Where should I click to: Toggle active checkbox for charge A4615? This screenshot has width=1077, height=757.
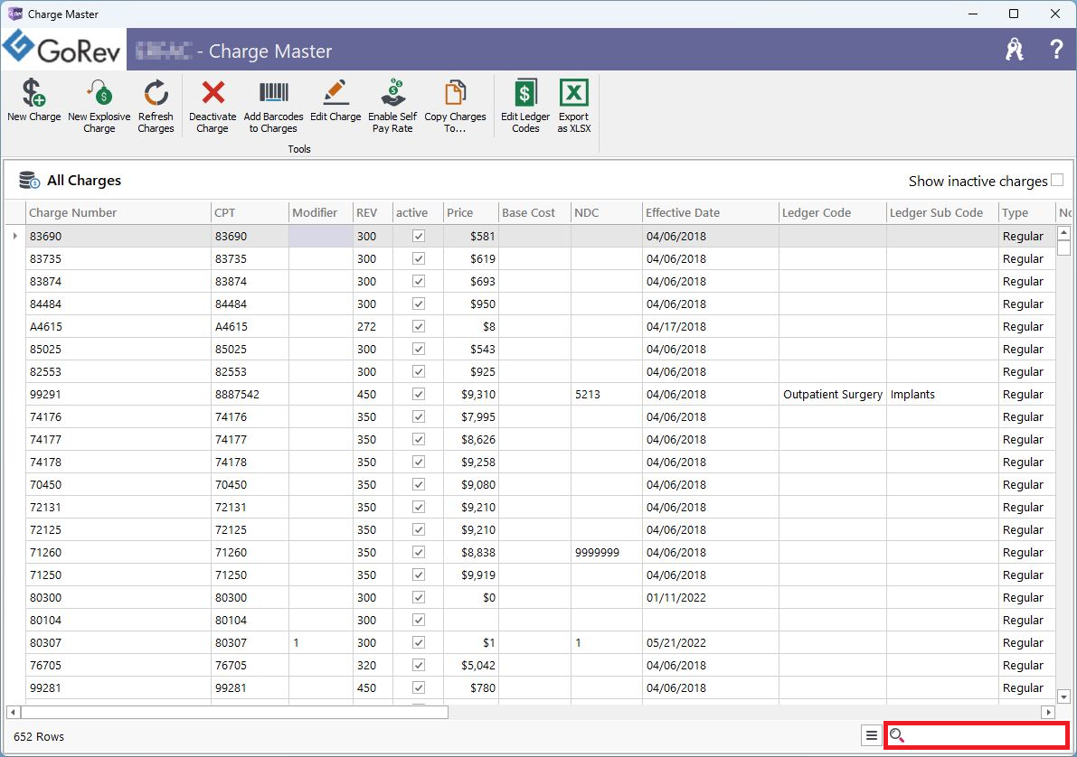point(419,327)
